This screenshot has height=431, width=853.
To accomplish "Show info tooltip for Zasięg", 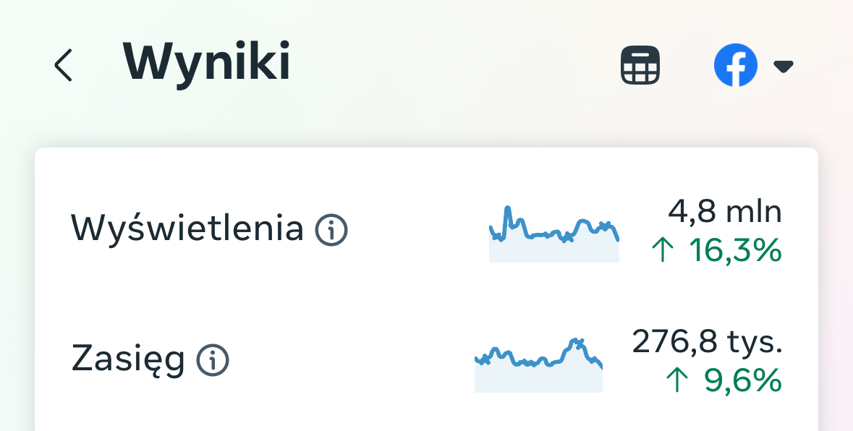I will tap(213, 360).
